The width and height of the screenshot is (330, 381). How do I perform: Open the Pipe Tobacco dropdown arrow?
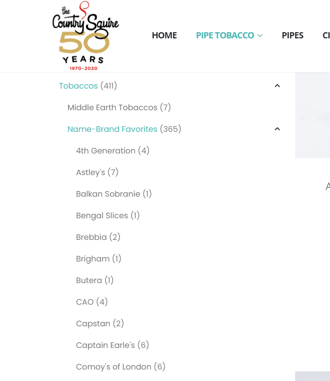(x=260, y=35)
